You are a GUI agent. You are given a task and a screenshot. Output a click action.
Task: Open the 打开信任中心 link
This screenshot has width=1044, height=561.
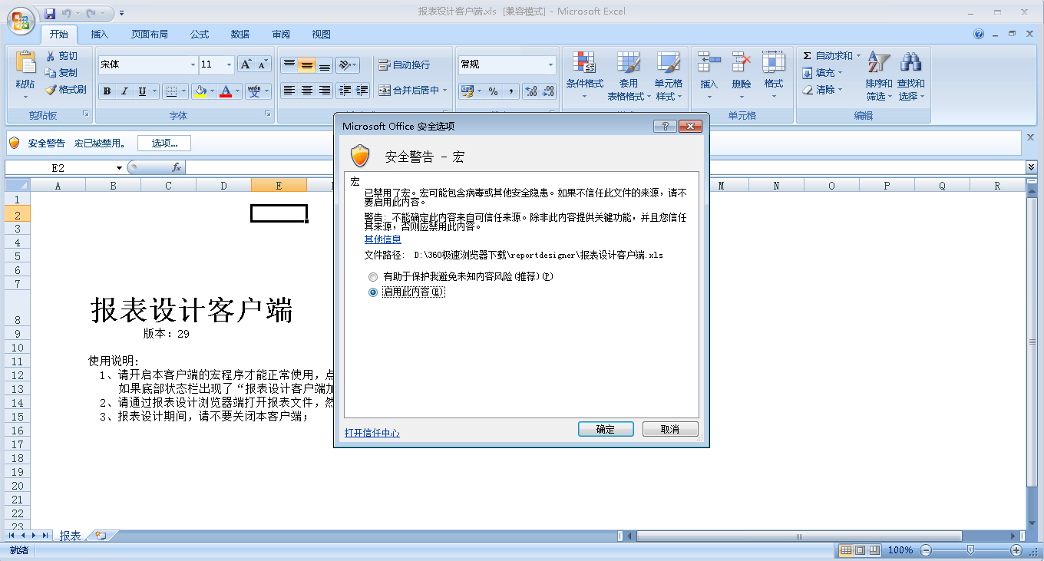pyautogui.click(x=372, y=433)
